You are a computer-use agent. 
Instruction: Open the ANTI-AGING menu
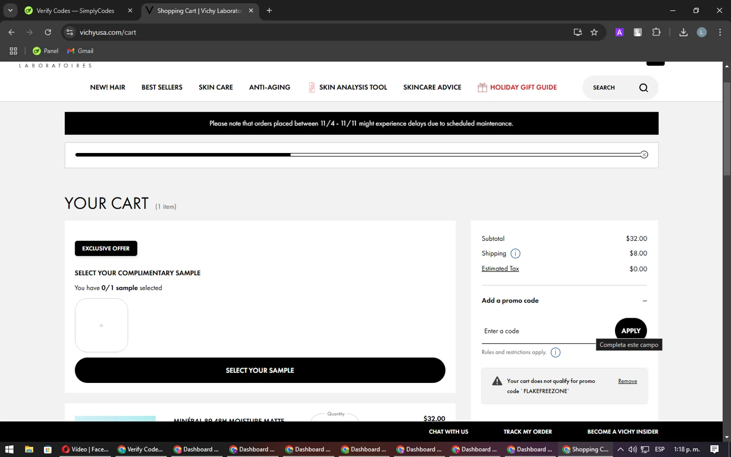point(269,87)
